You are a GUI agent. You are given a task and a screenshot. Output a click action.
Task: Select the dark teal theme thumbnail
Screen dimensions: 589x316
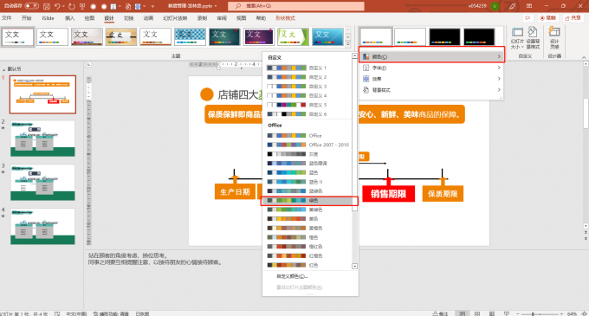(224, 36)
